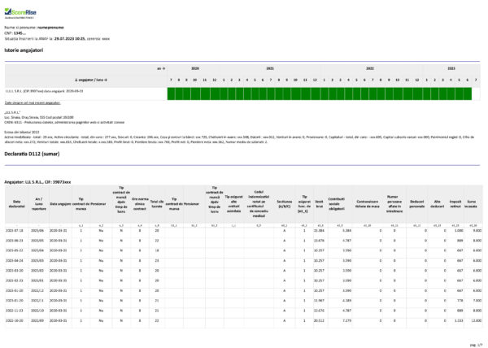488x348 pixels.
Task: Click the 'Suma incasata' column header
Action: pos(472,204)
